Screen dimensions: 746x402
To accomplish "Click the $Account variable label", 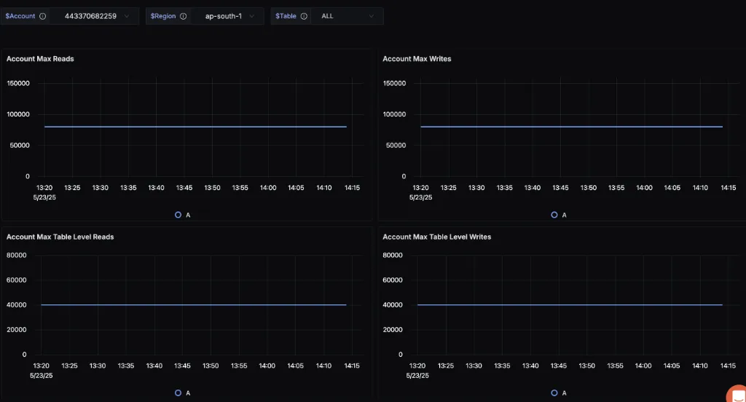I will coord(20,16).
